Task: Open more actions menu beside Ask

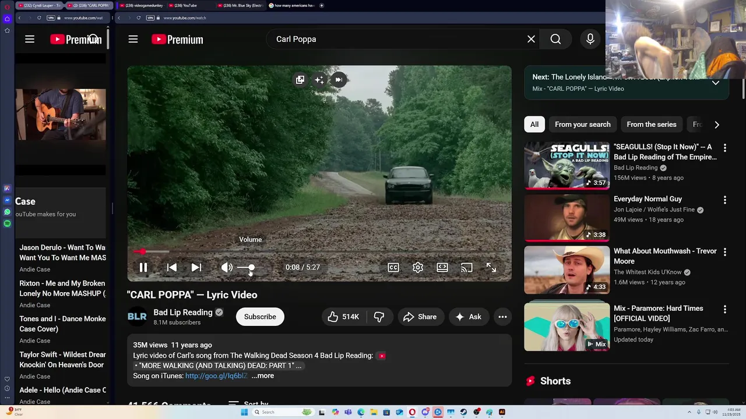Action: (x=502, y=317)
